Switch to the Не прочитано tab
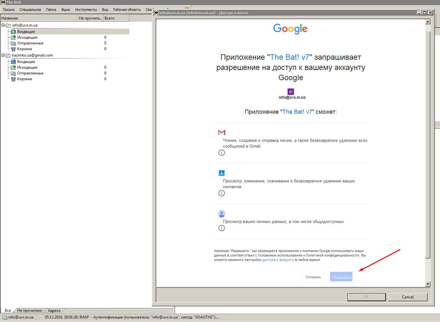The height and width of the screenshot is (322, 440). [x=30, y=310]
